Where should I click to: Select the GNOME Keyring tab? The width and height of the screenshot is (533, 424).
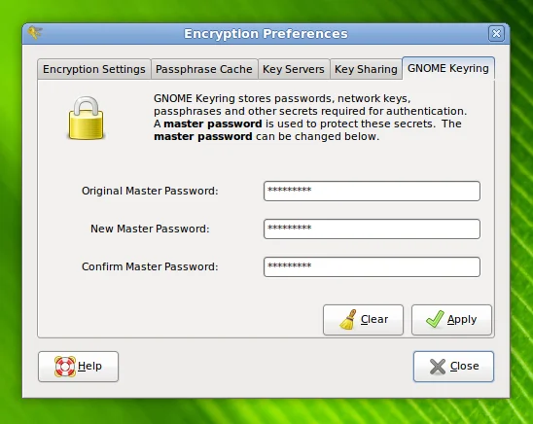pyautogui.click(x=448, y=68)
